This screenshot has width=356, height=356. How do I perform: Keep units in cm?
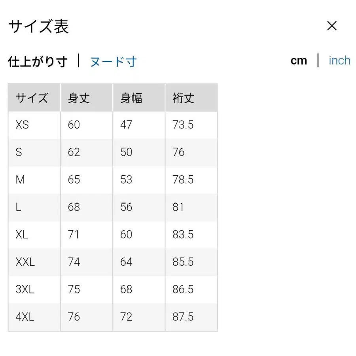[299, 60]
